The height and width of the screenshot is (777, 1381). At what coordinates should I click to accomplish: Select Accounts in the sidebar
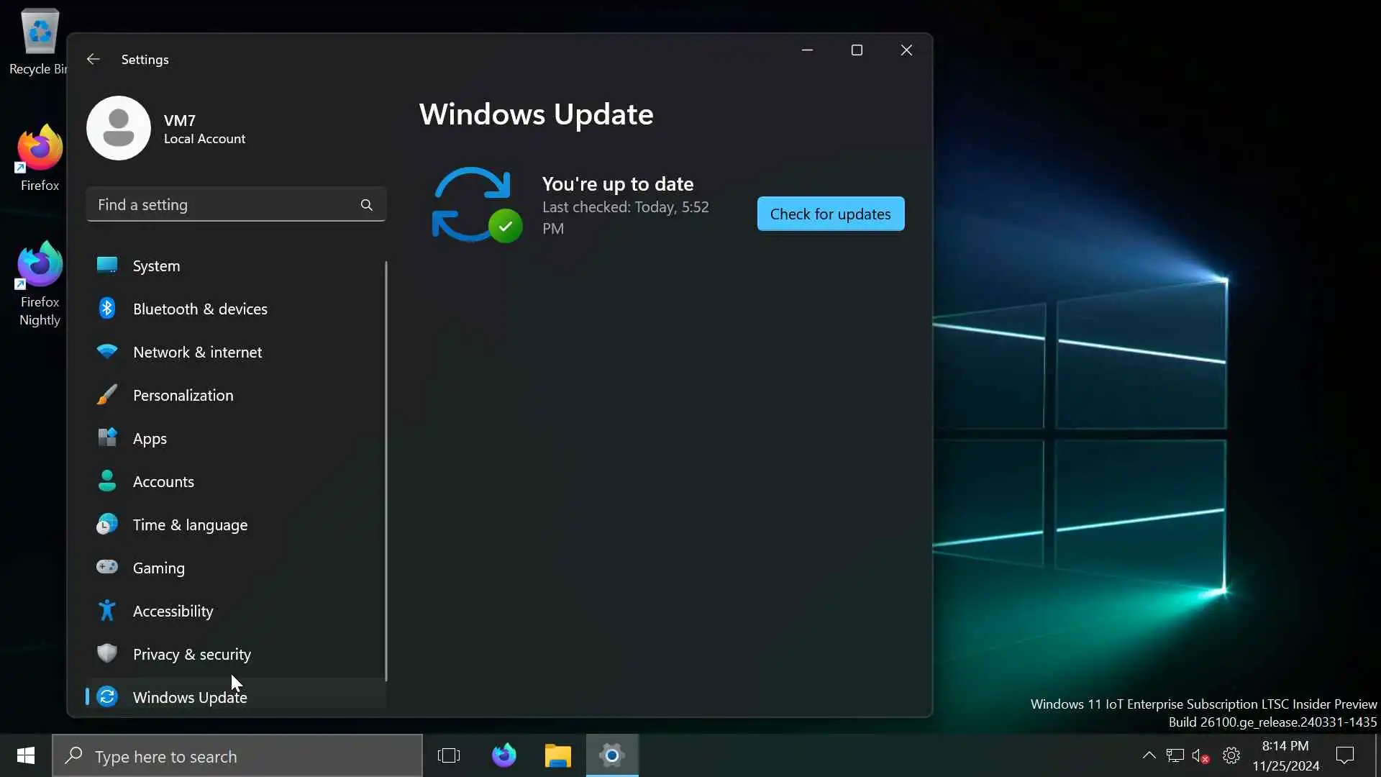[163, 482]
